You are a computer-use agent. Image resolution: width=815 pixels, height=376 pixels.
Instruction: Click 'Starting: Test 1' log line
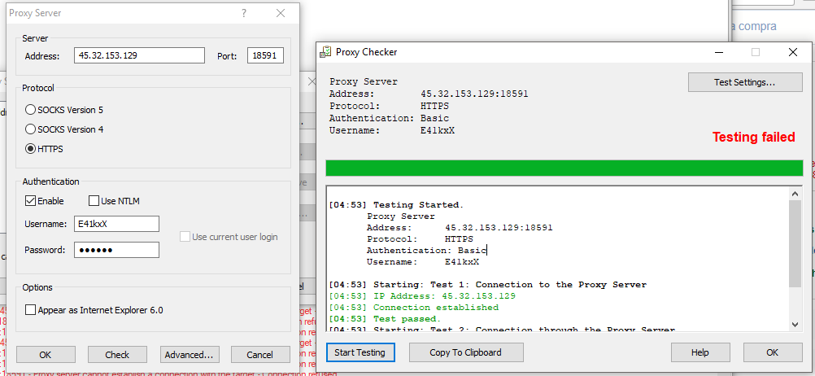click(487, 285)
